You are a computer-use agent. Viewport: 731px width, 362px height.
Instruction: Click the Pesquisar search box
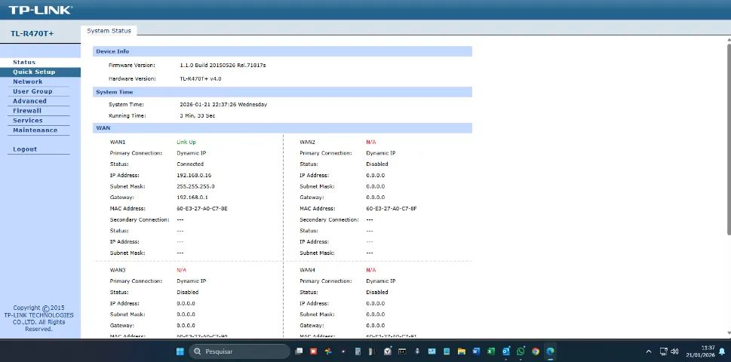pos(240,351)
